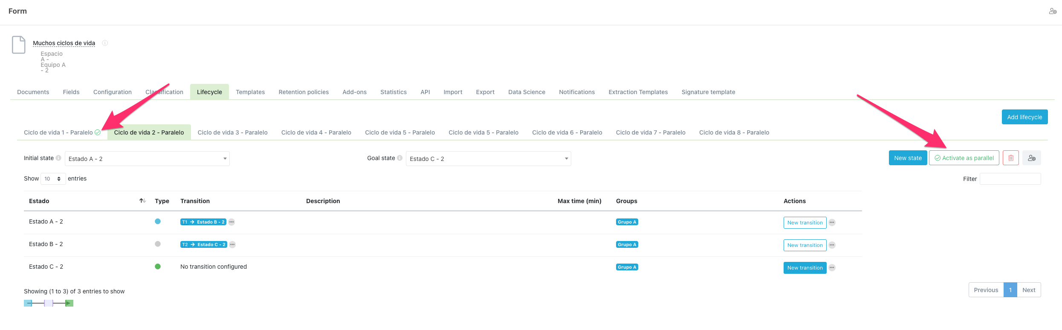Screen dimensions: 1062x330
Task: Switch to the Retention policies tab
Action: click(304, 92)
